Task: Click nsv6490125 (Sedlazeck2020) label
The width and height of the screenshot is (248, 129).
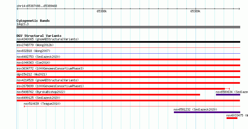Action: coord(38,98)
